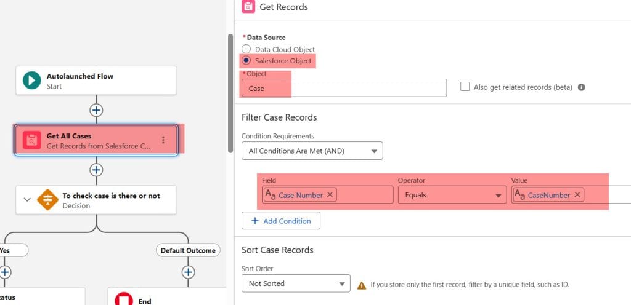The width and height of the screenshot is (631, 305).
Task: Click the CaseNumber value pill
Action: [x=548, y=195]
